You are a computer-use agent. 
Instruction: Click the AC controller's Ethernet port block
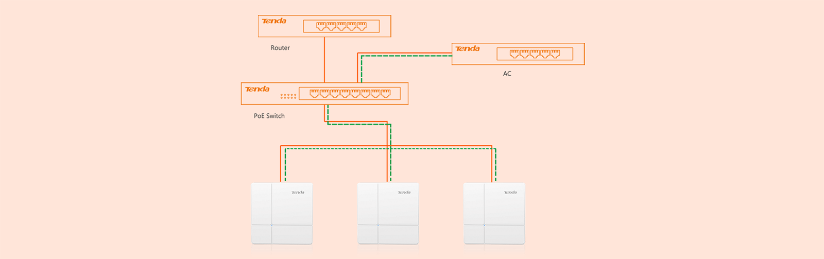535,54
